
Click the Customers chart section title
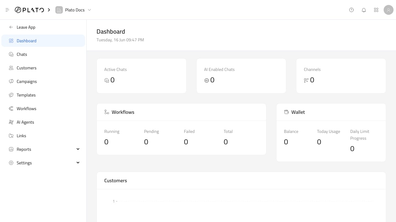point(115,180)
